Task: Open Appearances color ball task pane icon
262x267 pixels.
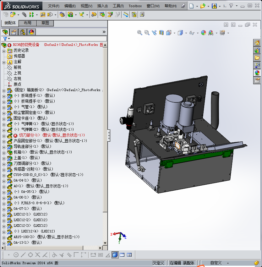Action: pos(257,73)
